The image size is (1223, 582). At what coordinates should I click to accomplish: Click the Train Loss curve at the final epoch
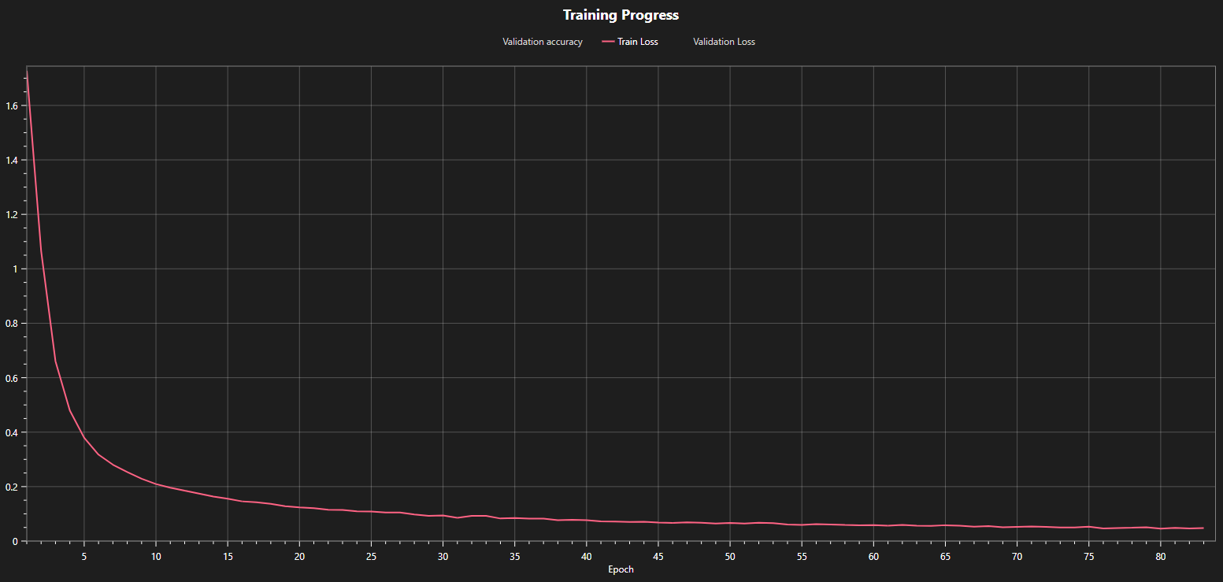1201,528
